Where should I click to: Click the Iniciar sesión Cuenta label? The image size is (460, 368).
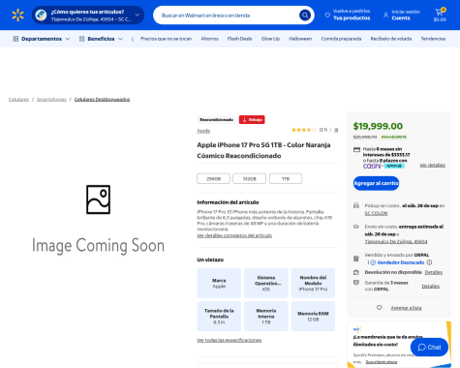click(406, 15)
